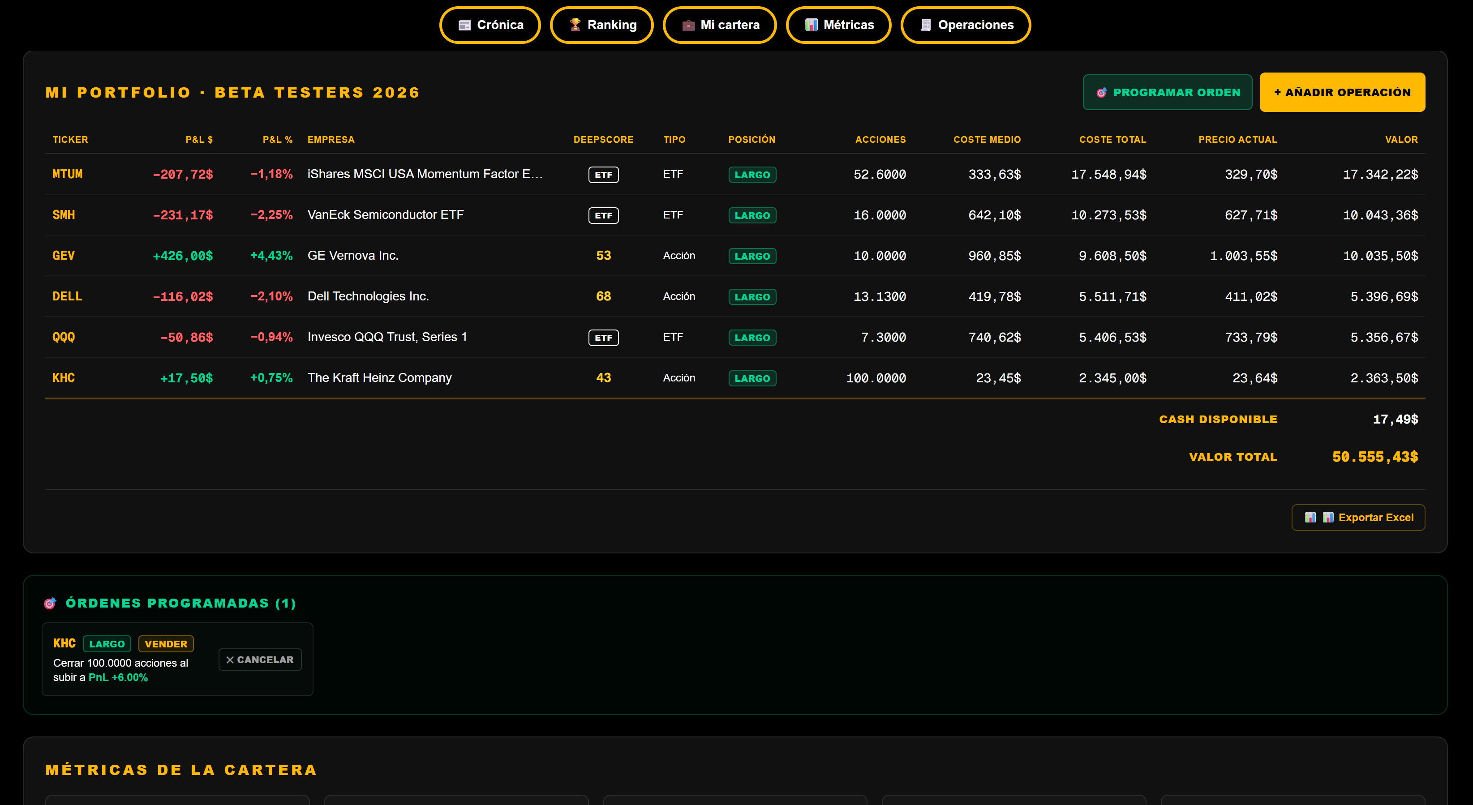
Task: Click the -231,17$ loss for SMH
Action: (x=183, y=215)
